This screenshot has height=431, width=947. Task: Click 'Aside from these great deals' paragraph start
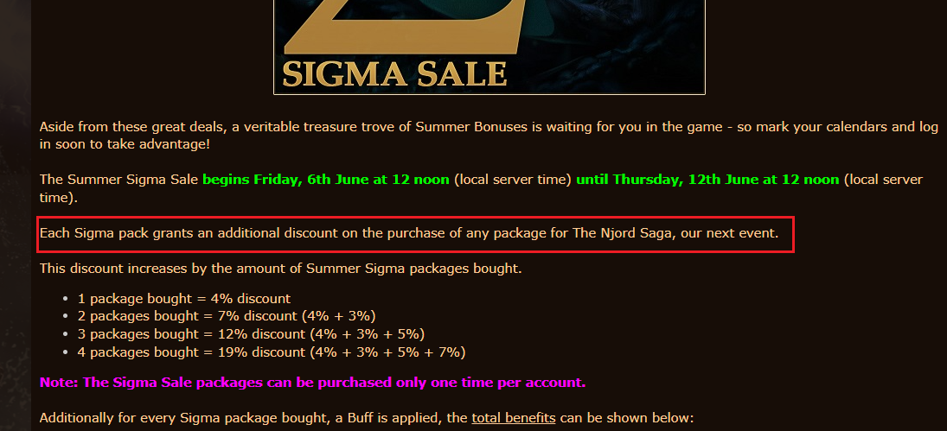130,127
